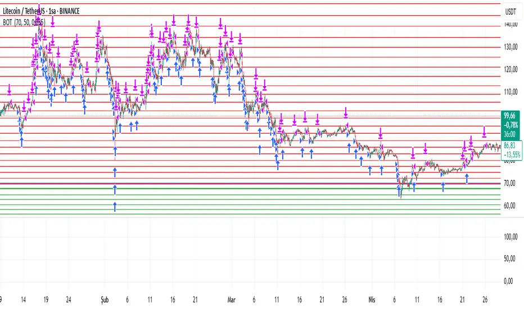Screen dimensions: 524x309
Task: Click the -0,78% change label
Action: (x=511, y=125)
